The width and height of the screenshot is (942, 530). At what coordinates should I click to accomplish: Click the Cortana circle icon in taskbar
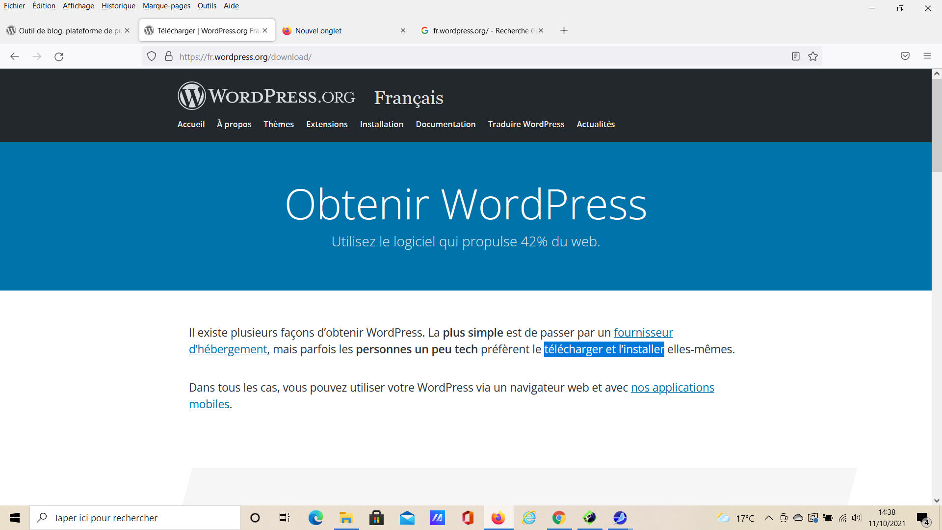[x=255, y=518]
